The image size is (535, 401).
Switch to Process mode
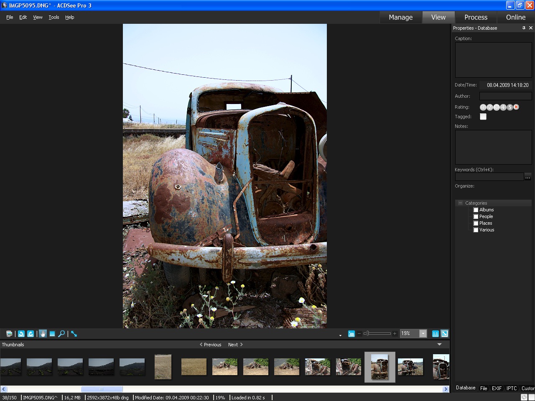click(476, 17)
